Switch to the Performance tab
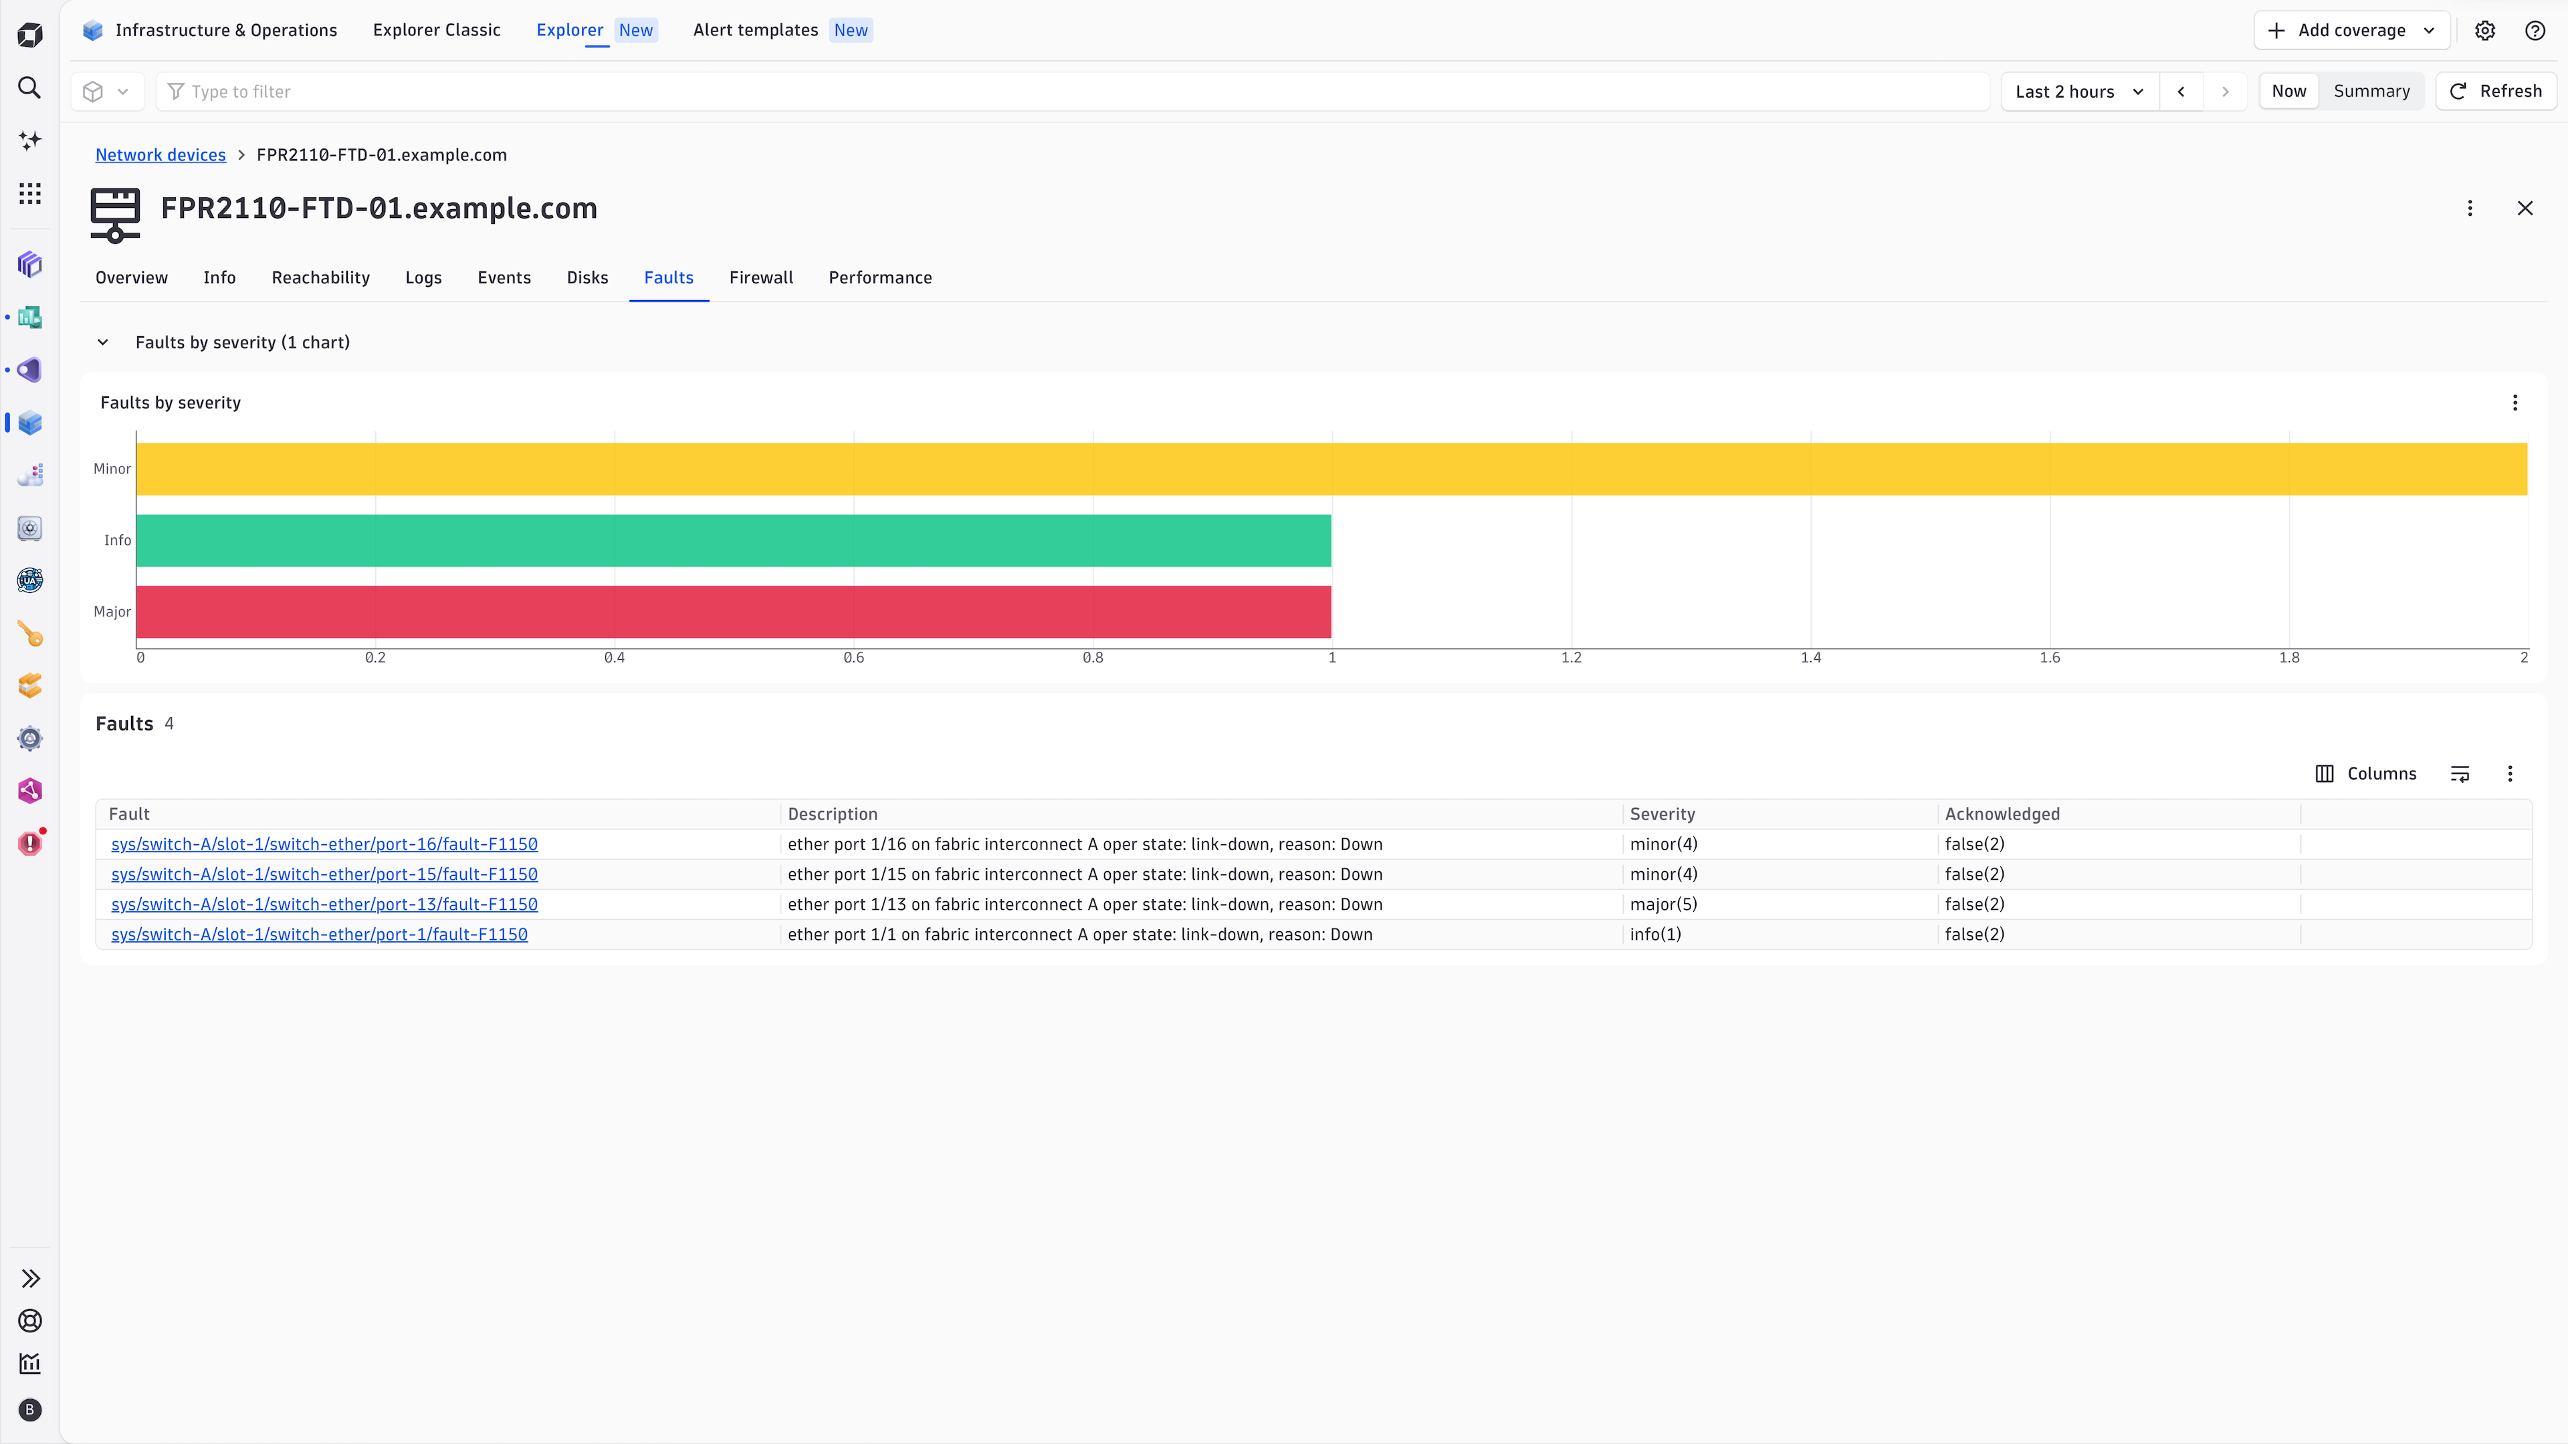 coord(880,278)
